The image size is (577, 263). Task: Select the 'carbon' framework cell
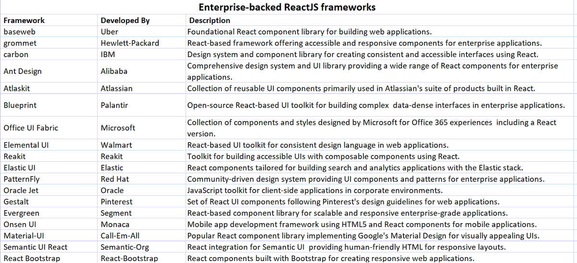49,54
